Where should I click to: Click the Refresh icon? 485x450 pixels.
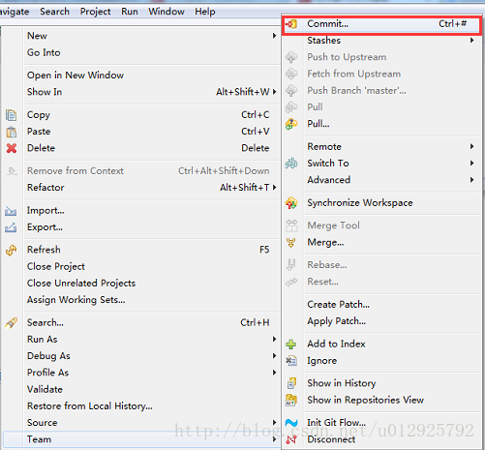pyautogui.click(x=12, y=250)
